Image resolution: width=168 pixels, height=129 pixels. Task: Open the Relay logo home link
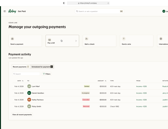coord(12,11)
